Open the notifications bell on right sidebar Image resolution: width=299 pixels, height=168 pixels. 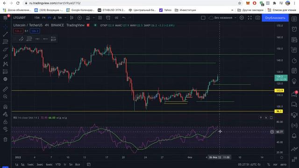point(294,135)
